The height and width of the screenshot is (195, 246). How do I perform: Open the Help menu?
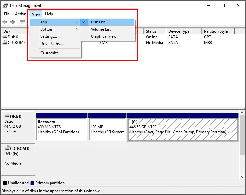tap(49, 14)
